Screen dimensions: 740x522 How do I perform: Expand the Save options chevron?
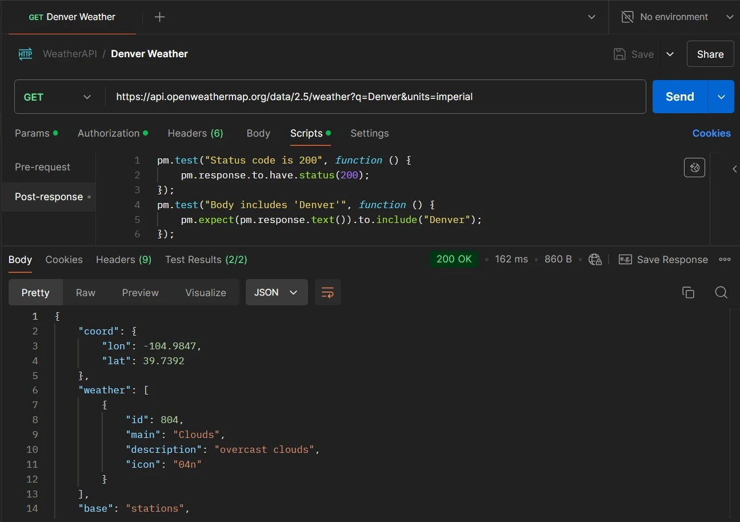pyautogui.click(x=670, y=54)
